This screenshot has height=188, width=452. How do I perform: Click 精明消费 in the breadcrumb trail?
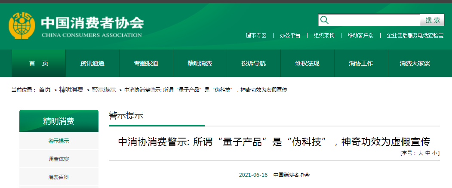[71, 89]
